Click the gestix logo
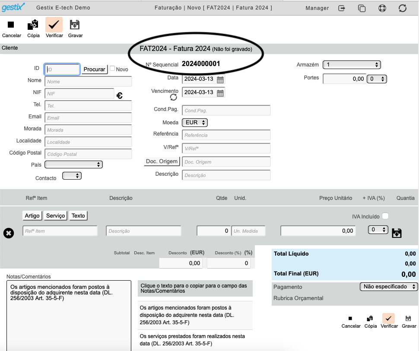This screenshot has height=351, width=419. (13, 7)
